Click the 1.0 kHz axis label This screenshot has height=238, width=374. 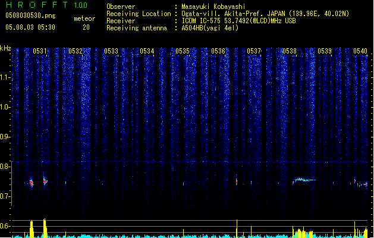coord(5,107)
